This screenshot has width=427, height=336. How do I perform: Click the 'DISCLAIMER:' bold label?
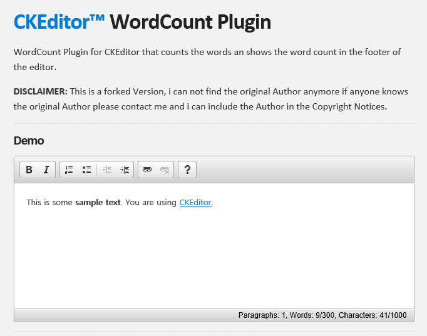pyautogui.click(x=40, y=91)
